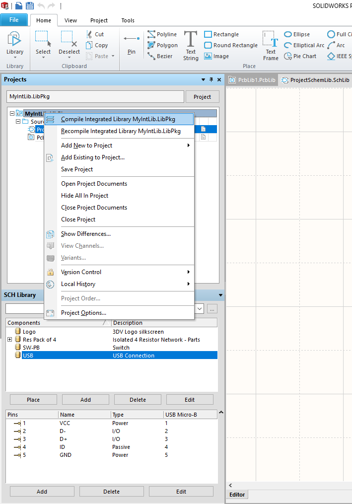
Task: Choose Add Existing to Project
Action: click(x=119, y=157)
